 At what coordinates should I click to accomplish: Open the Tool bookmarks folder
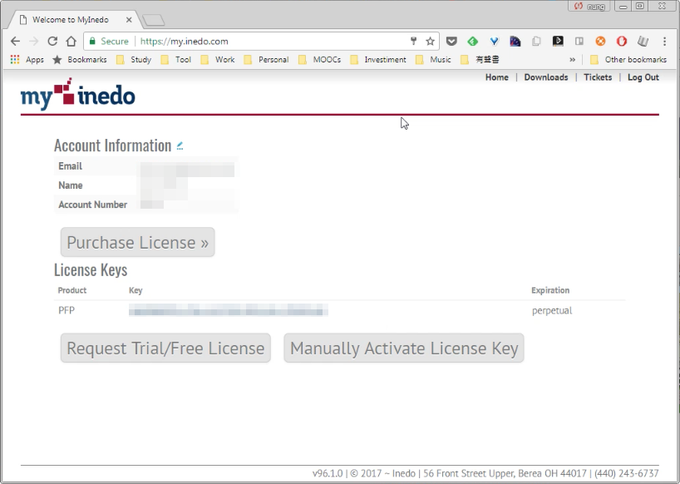[x=176, y=59]
